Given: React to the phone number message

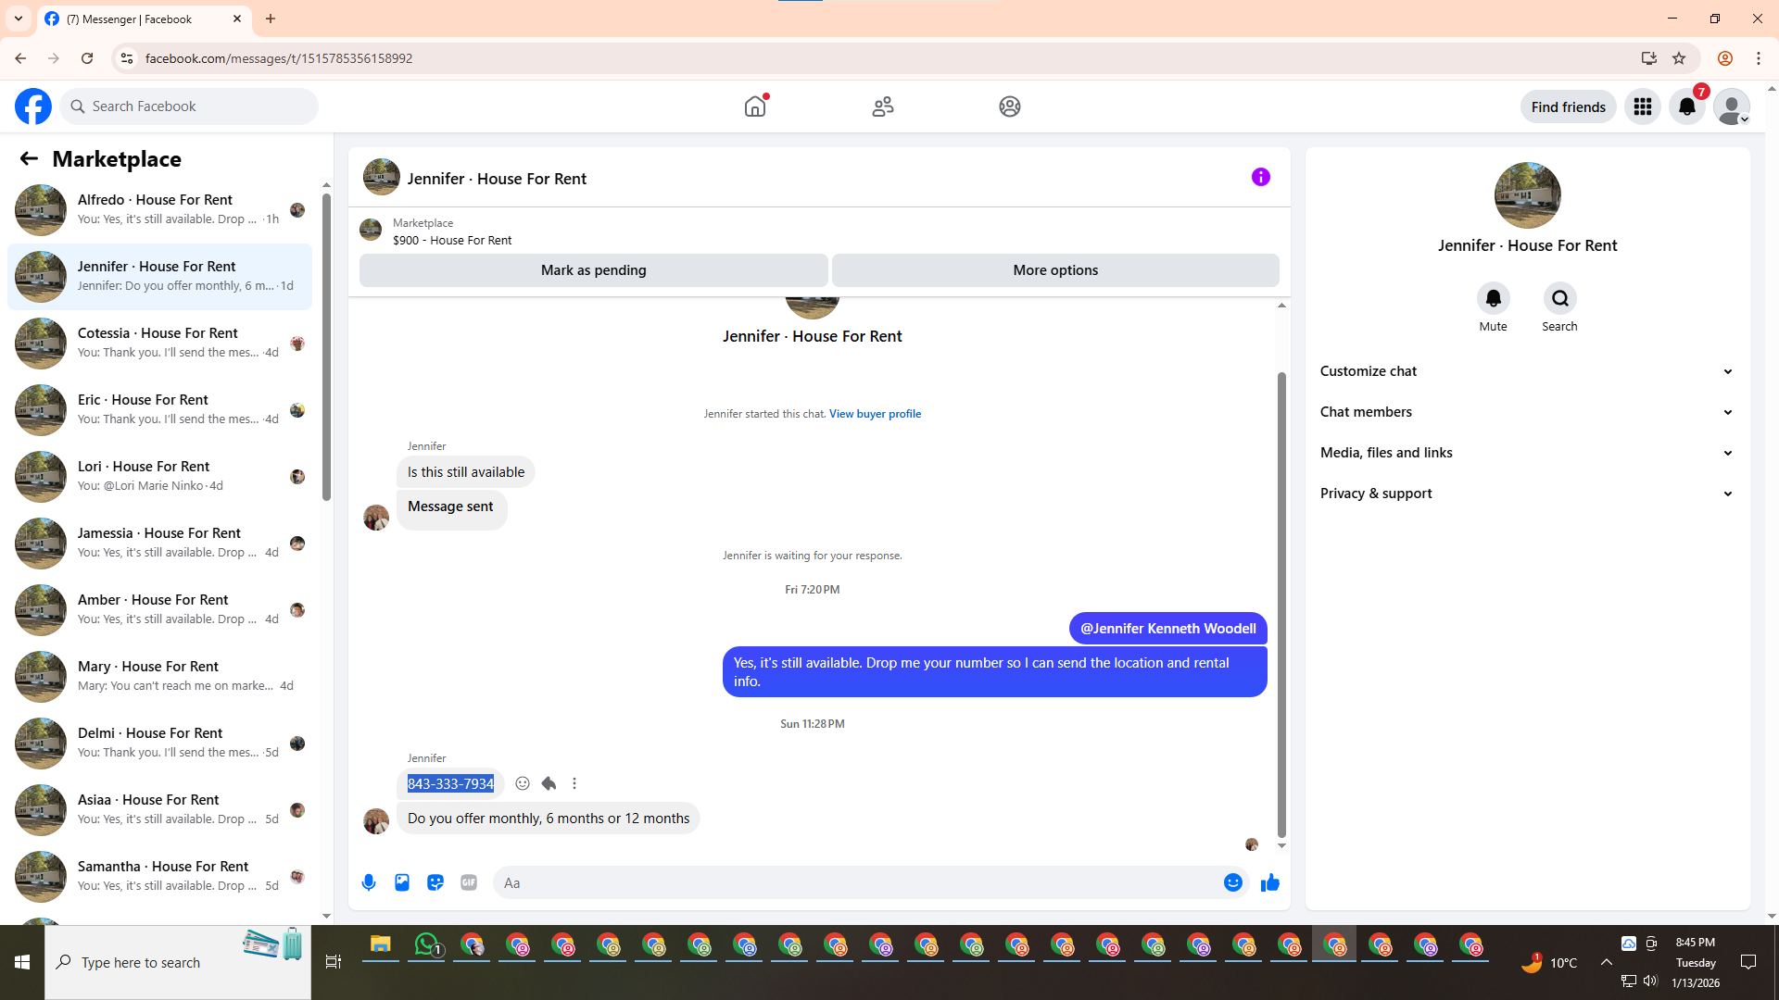Looking at the screenshot, I should [x=523, y=783].
